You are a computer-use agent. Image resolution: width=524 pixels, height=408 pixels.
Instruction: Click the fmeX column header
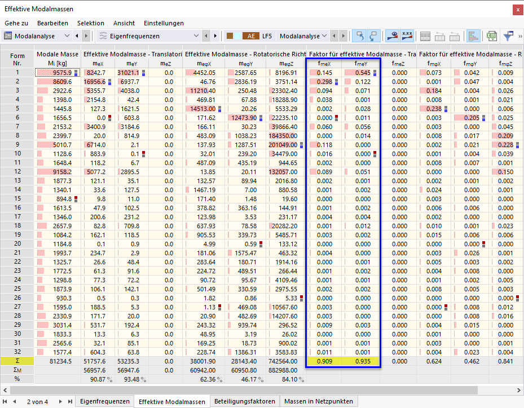[324, 64]
